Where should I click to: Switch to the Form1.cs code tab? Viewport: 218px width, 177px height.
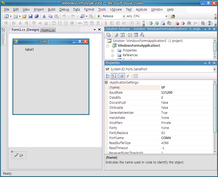(x=48, y=30)
